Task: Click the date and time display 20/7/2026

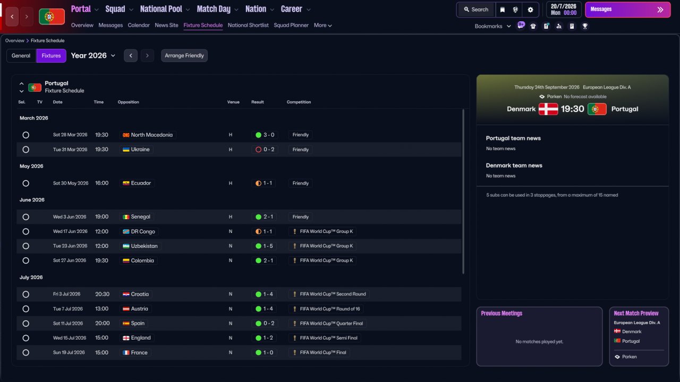Action: pyautogui.click(x=563, y=10)
